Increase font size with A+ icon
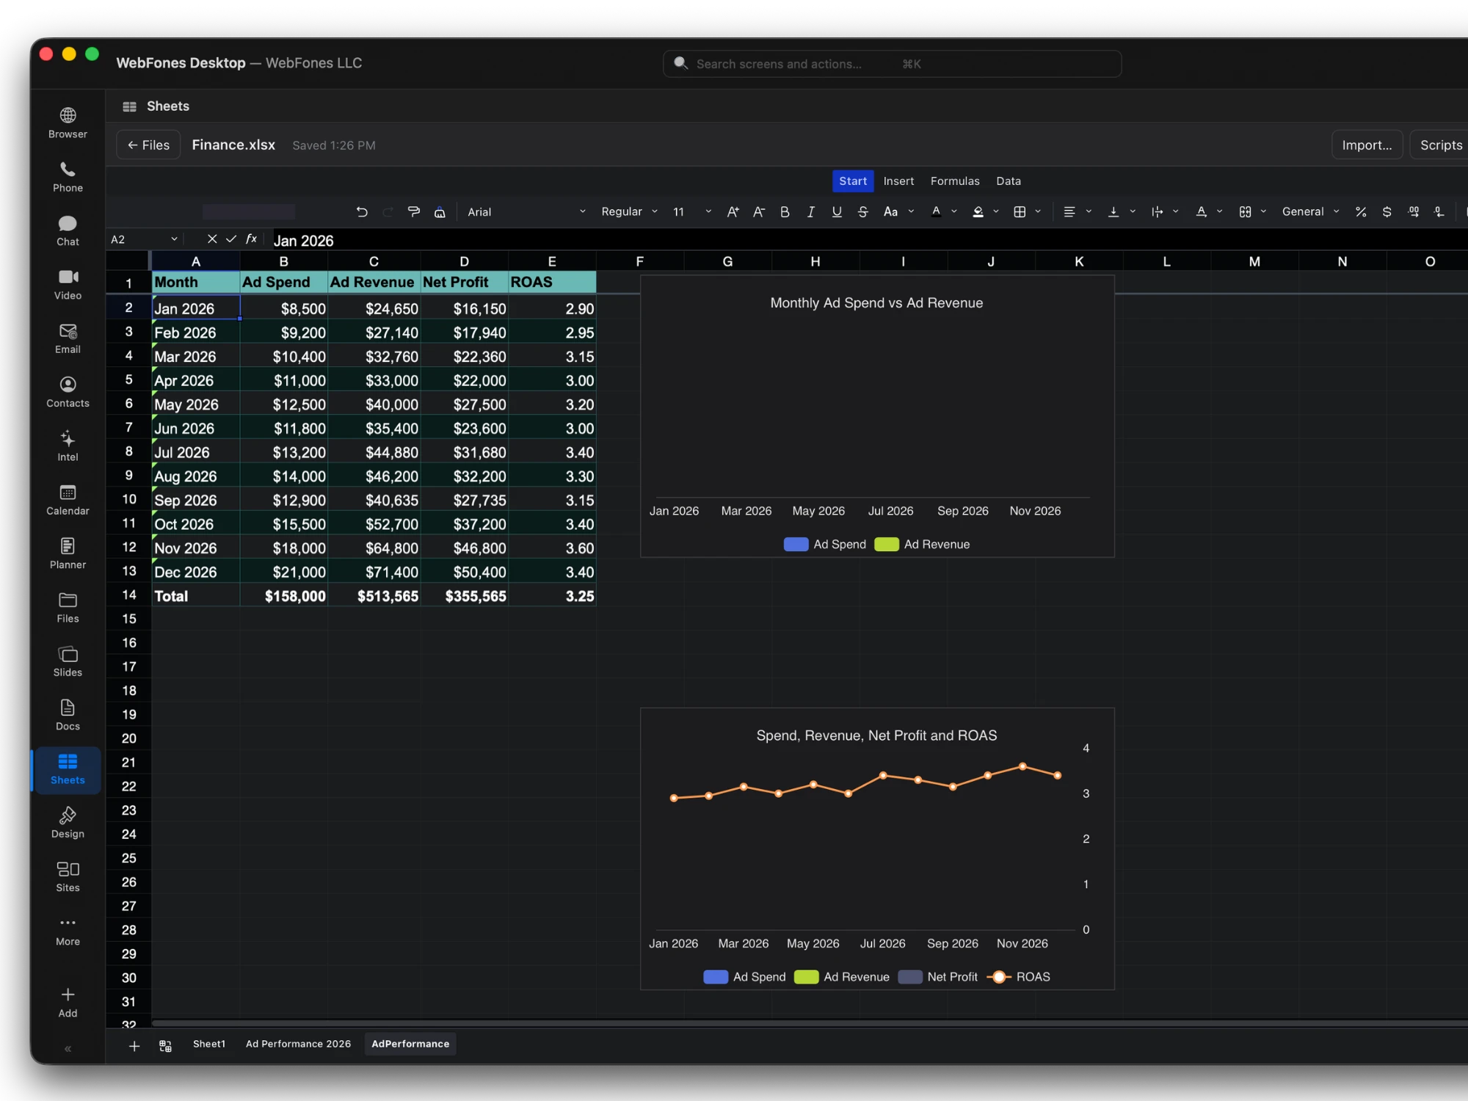1468x1101 pixels. pos(733,212)
